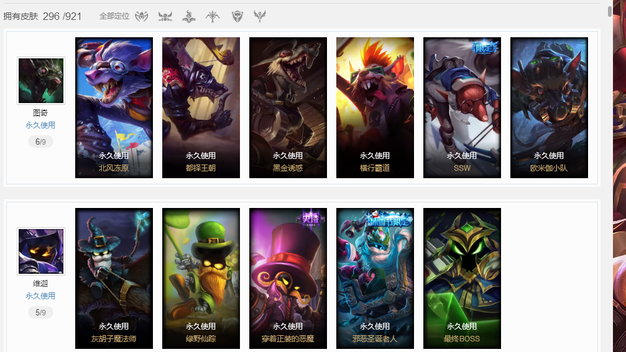Select the 绿野仙踪 Veigar skin
Viewport: 626px width, 352px height.
tap(201, 278)
